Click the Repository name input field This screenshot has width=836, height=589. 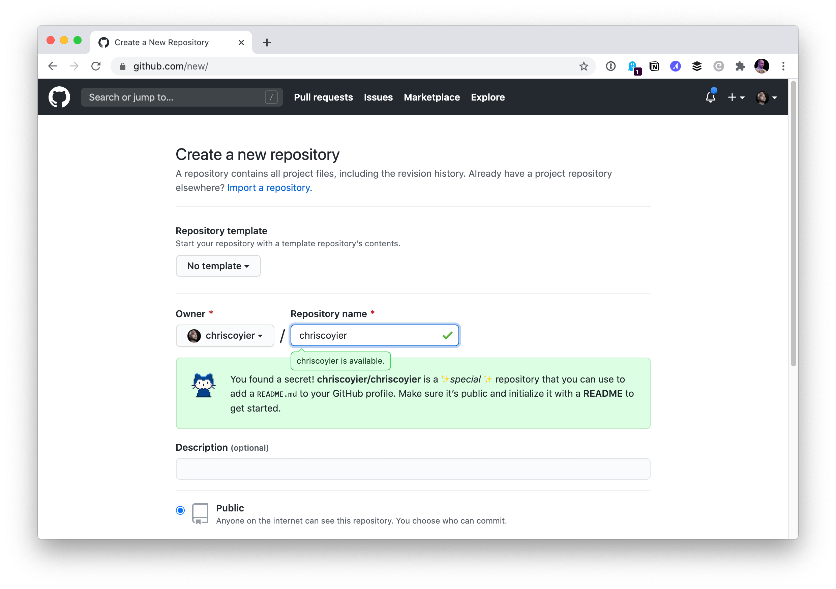[x=375, y=335]
